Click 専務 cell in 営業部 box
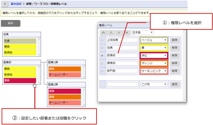 pyautogui.click(x=20, y=69)
